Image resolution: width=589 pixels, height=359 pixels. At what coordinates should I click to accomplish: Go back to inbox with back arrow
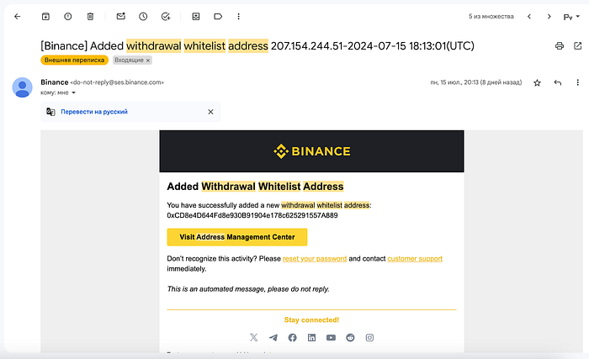tap(18, 17)
